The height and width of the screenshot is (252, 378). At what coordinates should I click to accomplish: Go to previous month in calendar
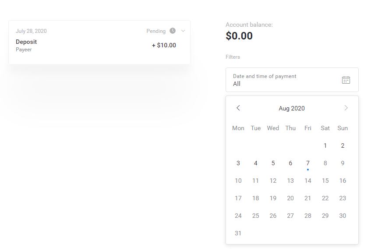point(238,108)
